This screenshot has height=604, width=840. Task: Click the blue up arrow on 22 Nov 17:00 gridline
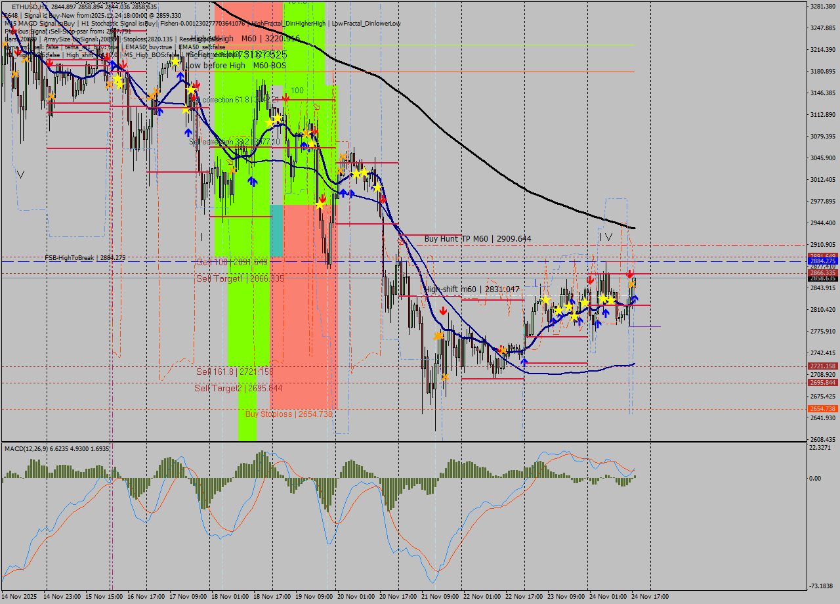pos(524,361)
